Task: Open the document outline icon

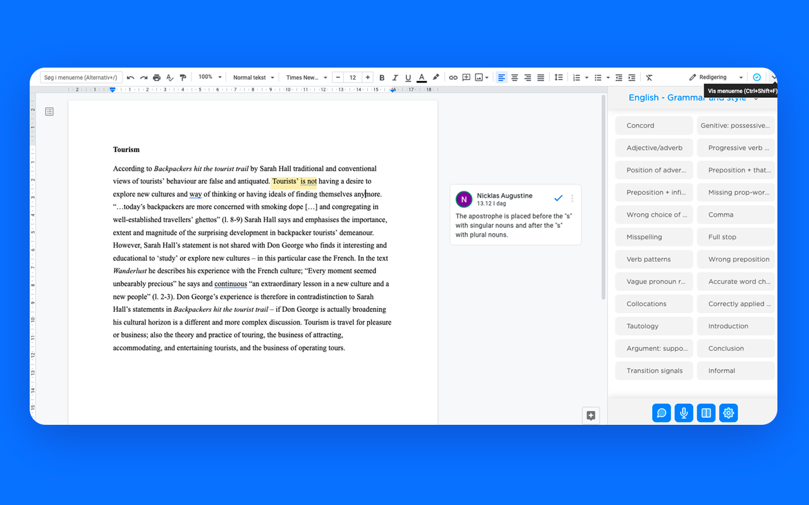Action: point(49,112)
